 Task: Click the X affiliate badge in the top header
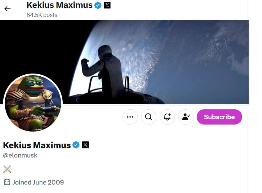point(107,5)
